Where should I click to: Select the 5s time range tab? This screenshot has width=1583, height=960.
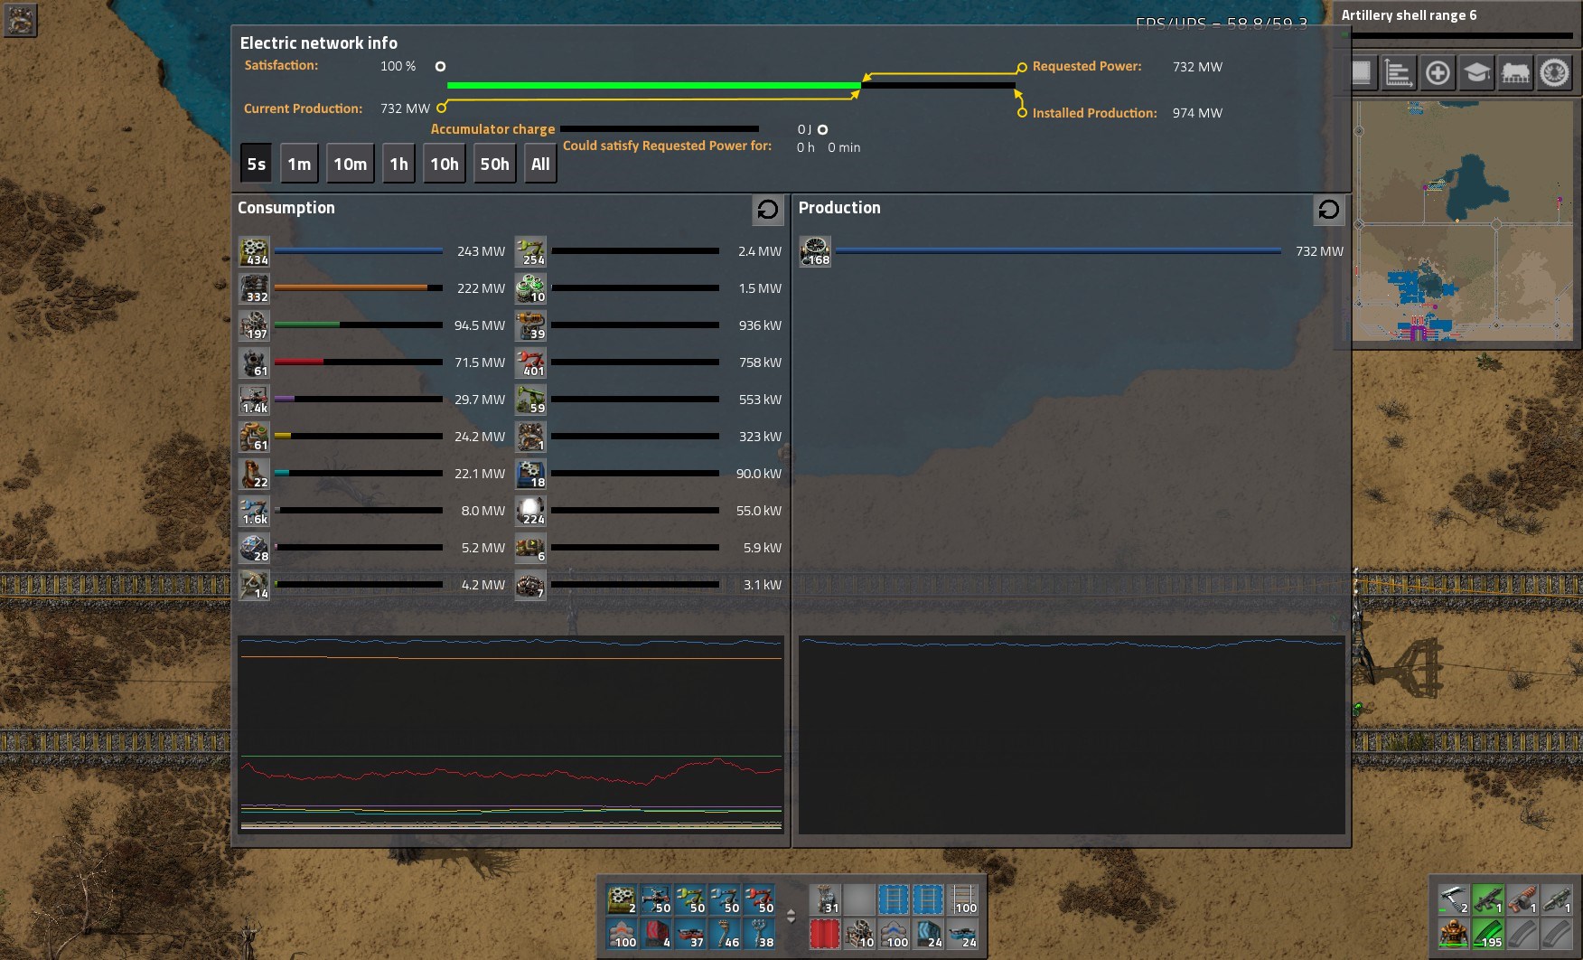click(x=257, y=164)
